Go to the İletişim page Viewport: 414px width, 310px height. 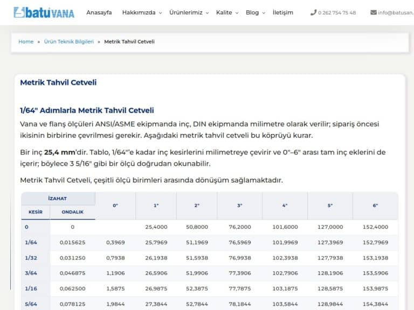pyautogui.click(x=283, y=12)
